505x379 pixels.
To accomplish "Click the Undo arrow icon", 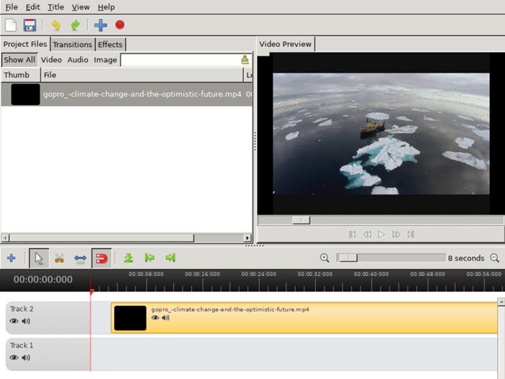I will click(x=56, y=25).
